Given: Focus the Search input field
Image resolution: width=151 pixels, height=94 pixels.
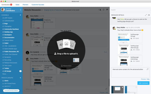Looking at the screenshot, I should (x=130, y=10).
